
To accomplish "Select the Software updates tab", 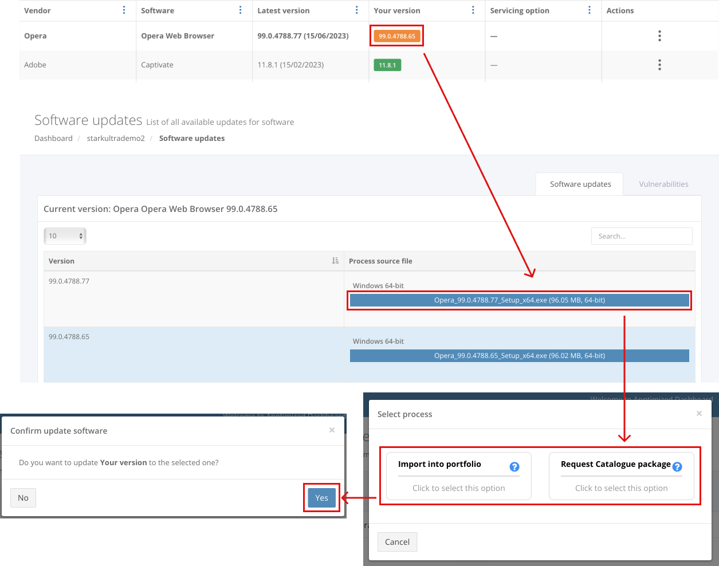I will pyautogui.click(x=580, y=184).
